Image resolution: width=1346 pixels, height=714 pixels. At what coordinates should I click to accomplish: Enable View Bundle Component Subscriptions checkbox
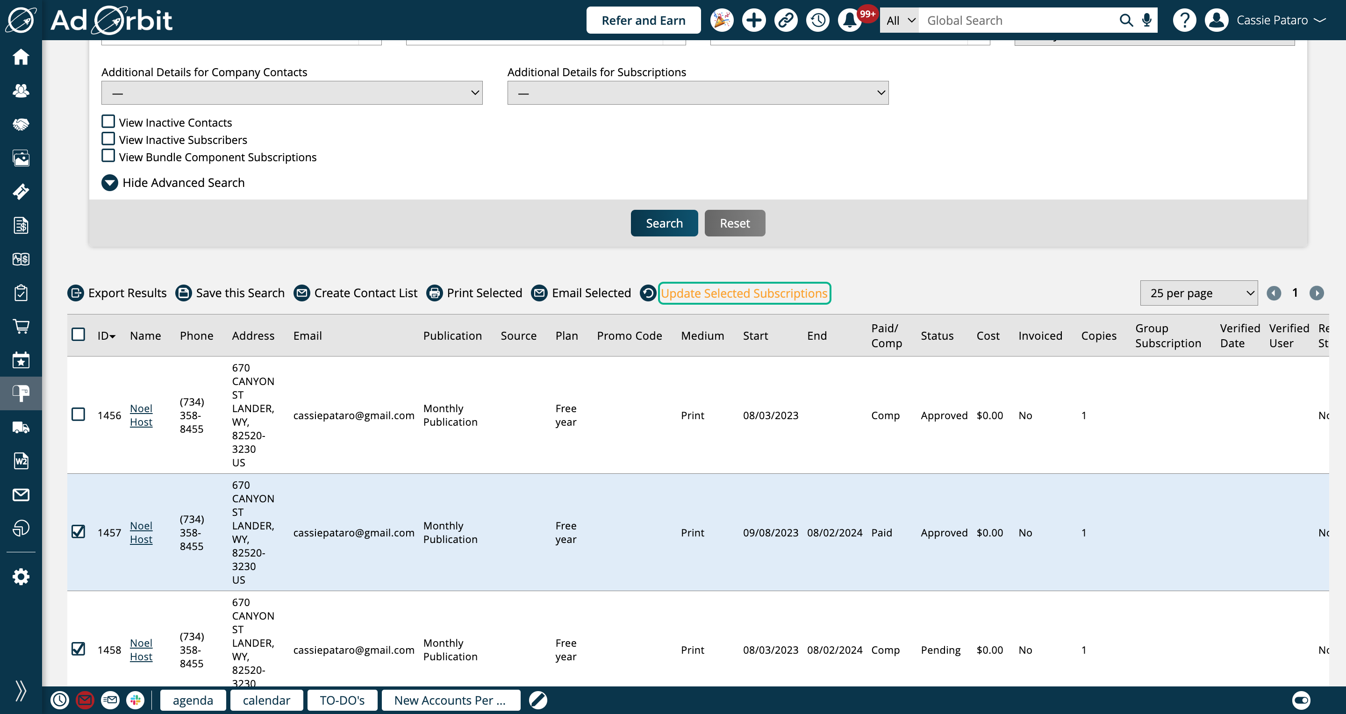coord(108,156)
